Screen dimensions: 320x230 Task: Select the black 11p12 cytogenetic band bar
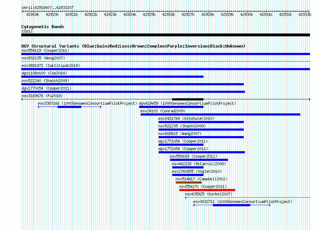(165, 35)
